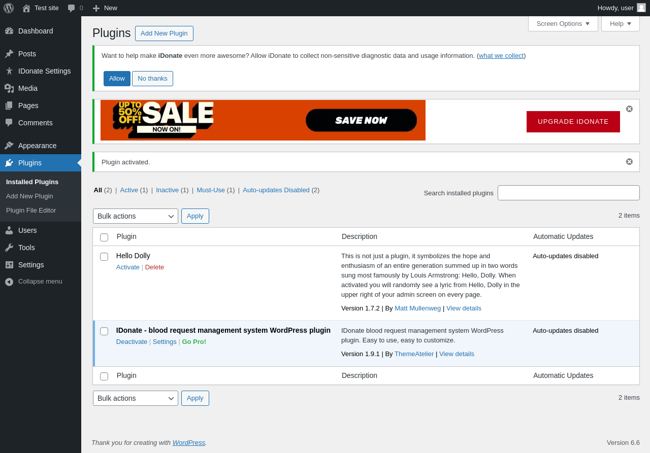Click the Settings sliders icon

coord(9,265)
